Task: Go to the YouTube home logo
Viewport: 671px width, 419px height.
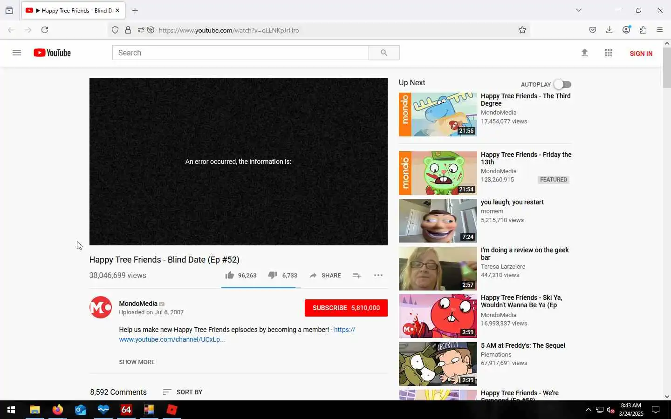Action: point(52,53)
